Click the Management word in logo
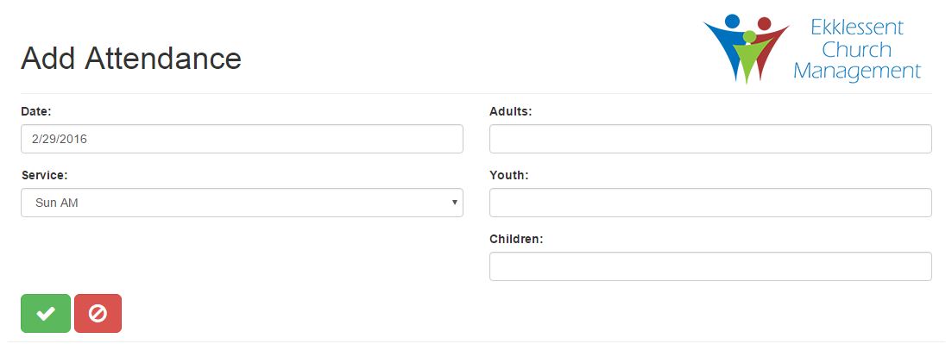 [x=857, y=72]
